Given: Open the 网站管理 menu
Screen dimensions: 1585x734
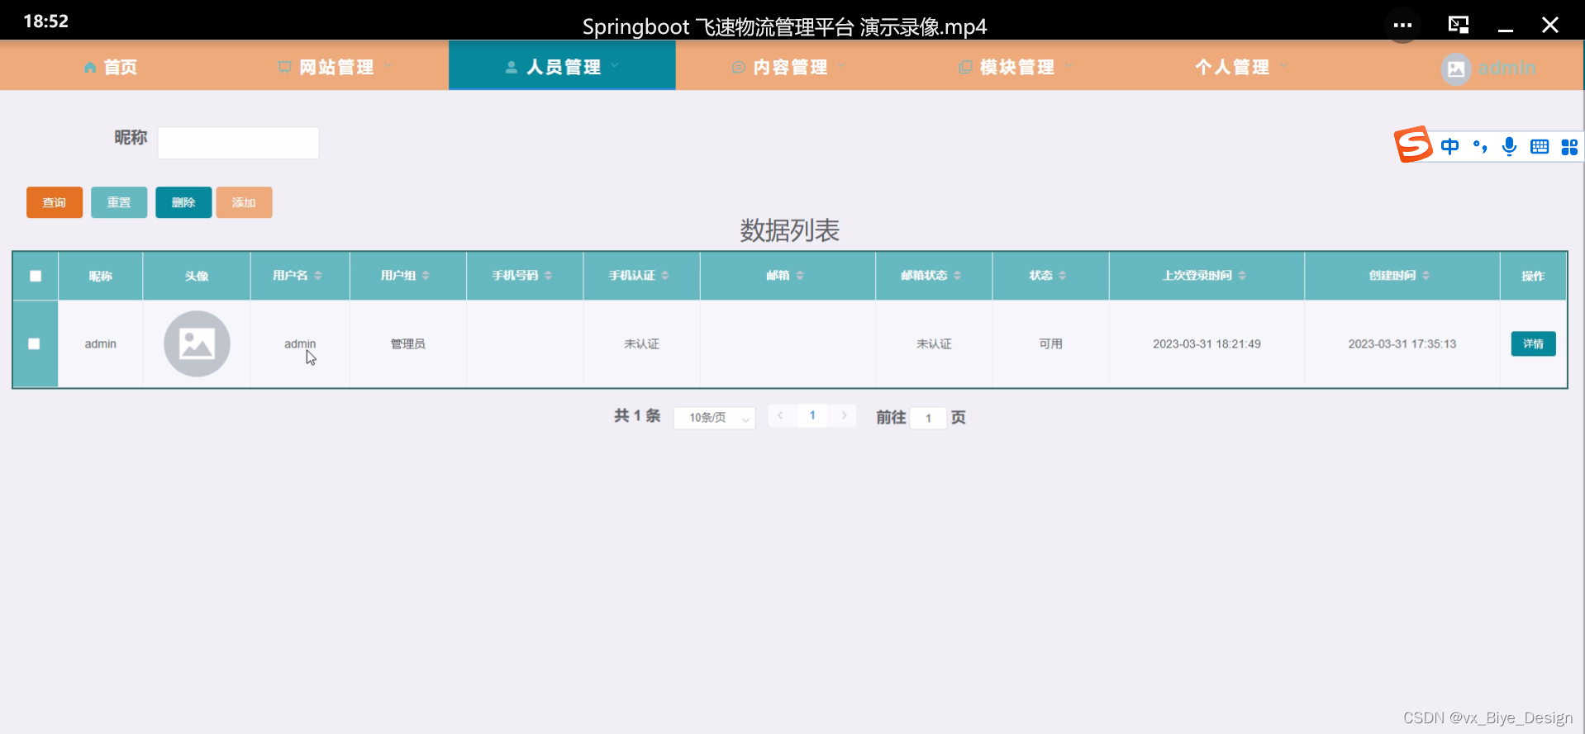Looking at the screenshot, I should [x=336, y=67].
